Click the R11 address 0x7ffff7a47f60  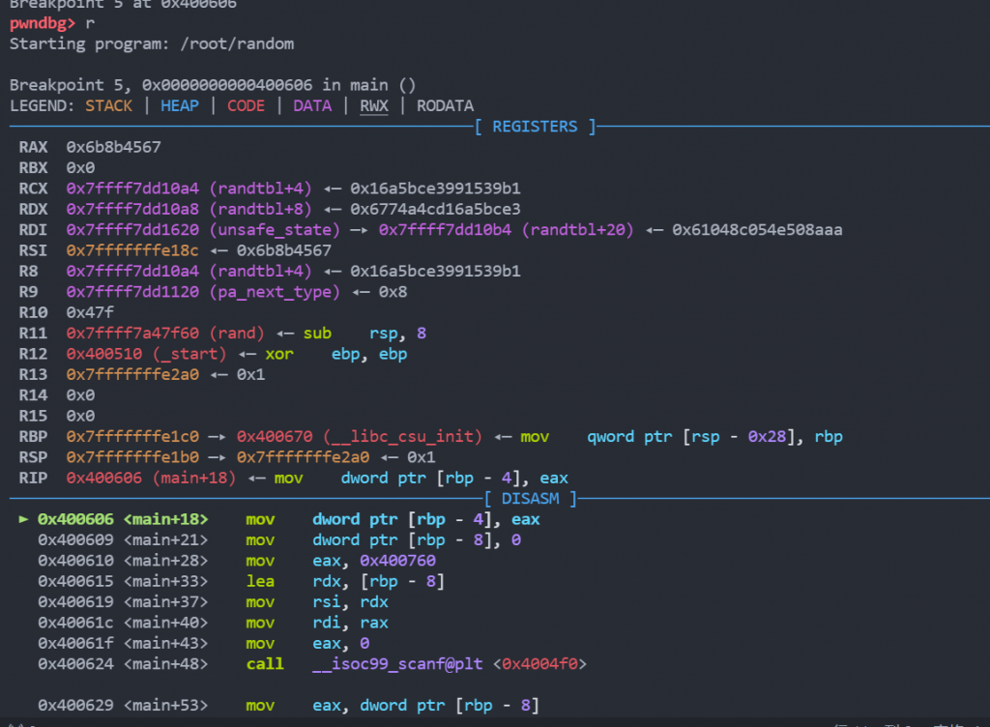point(132,334)
